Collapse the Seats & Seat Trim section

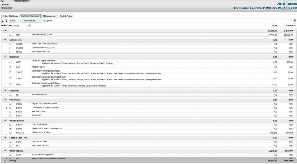tap(5, 138)
